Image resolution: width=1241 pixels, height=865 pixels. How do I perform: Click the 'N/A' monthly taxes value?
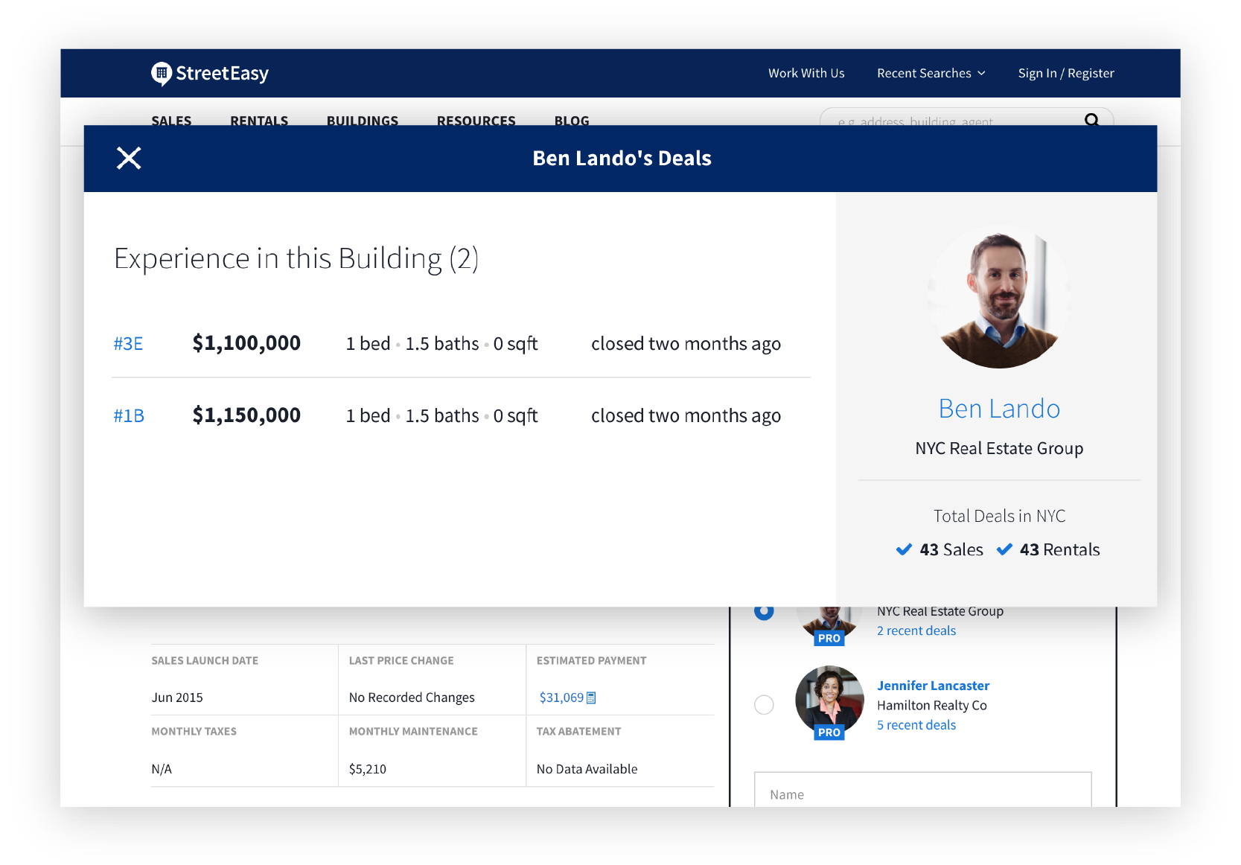coord(162,769)
